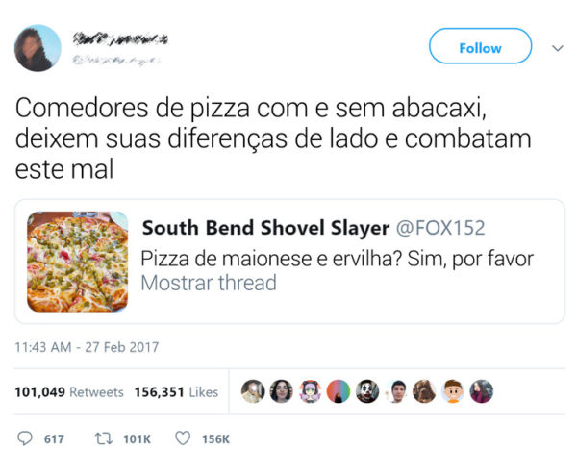Screen dimensions: 577x476
Task: Open the rainbow gradient liker avatar
Action: (339, 391)
